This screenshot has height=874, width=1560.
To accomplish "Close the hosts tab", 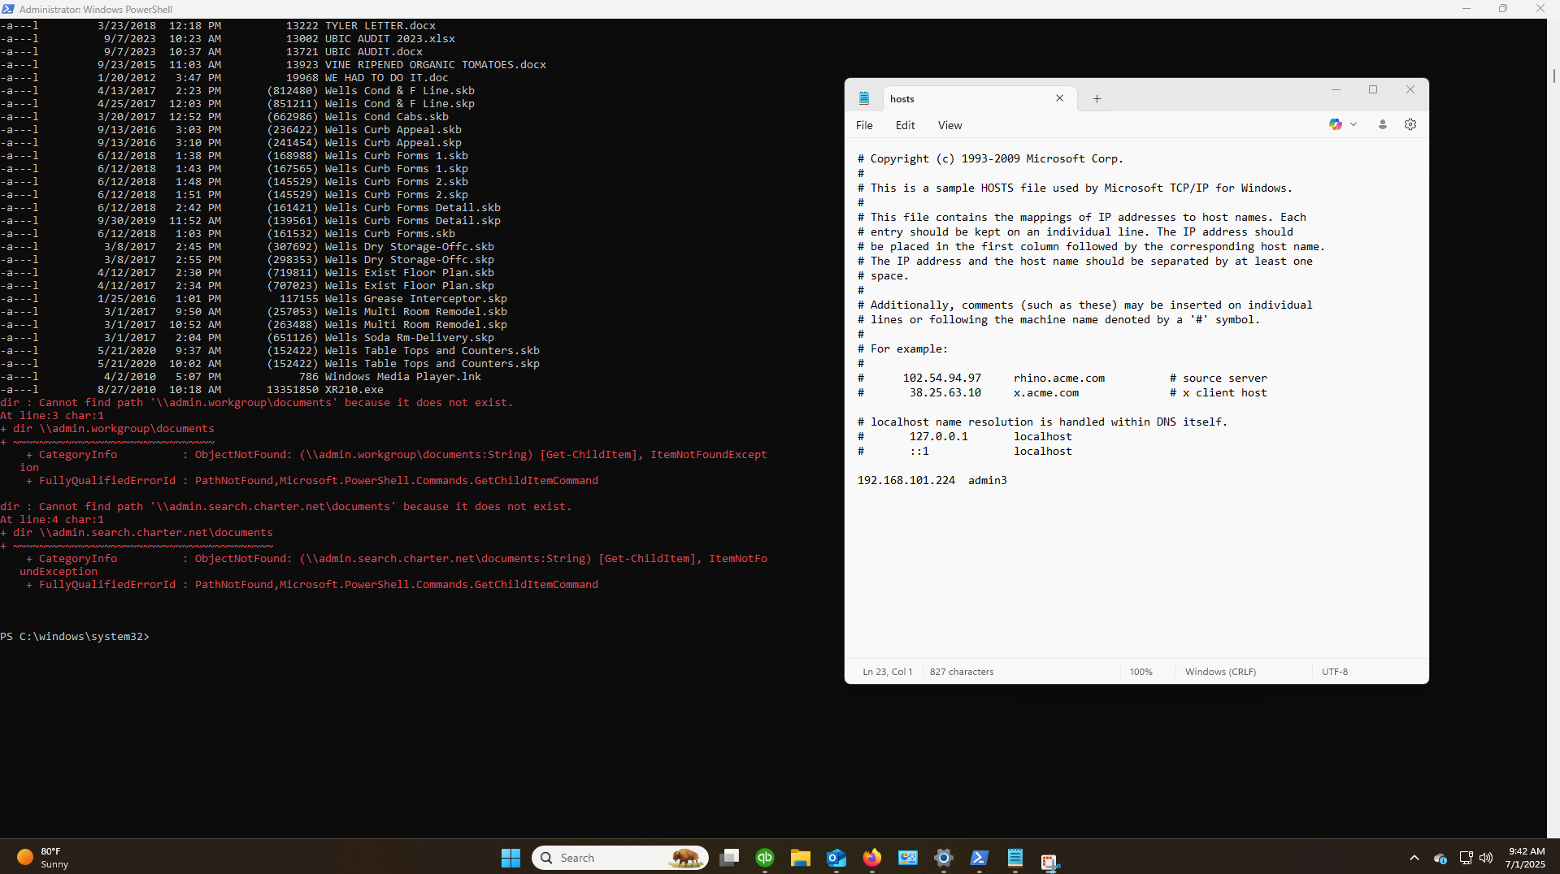I will 1059,98.
